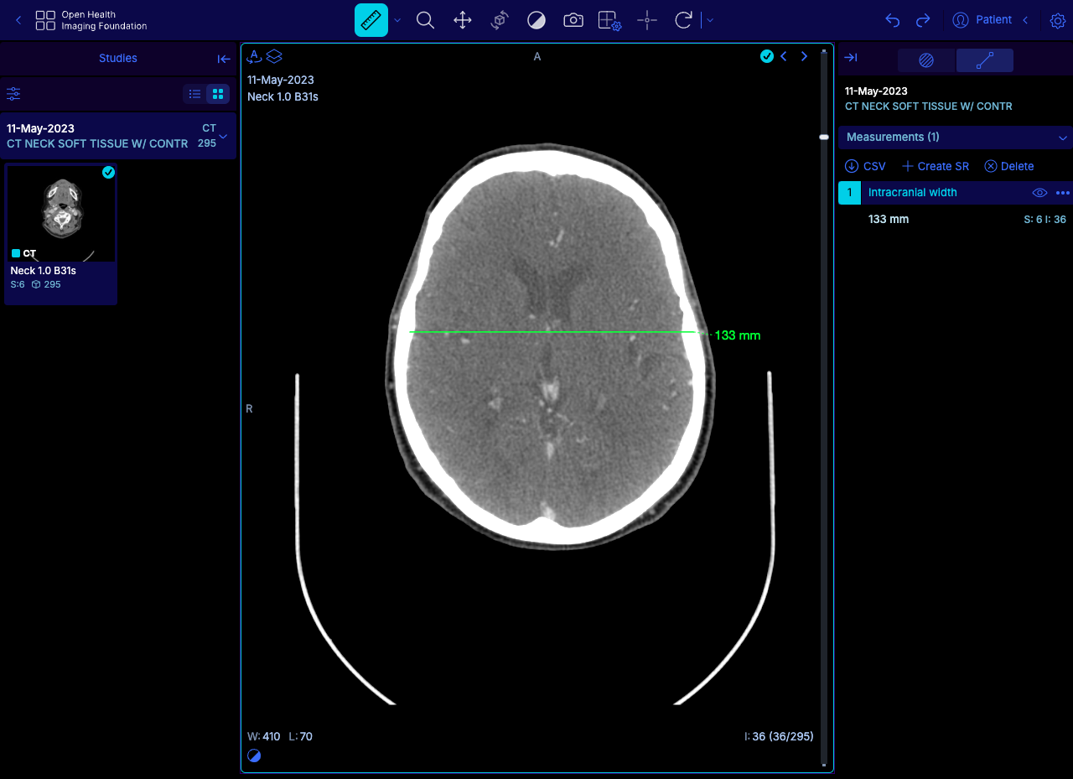Open the more tools dropdown arrow
Viewport: 1073px width, 779px height.
pyautogui.click(x=710, y=20)
